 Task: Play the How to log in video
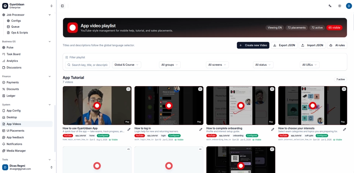point(169,105)
